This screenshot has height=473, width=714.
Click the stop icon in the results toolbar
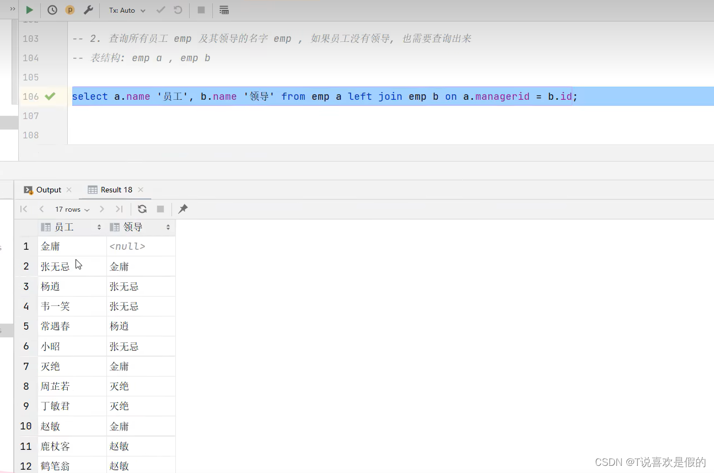coord(160,209)
